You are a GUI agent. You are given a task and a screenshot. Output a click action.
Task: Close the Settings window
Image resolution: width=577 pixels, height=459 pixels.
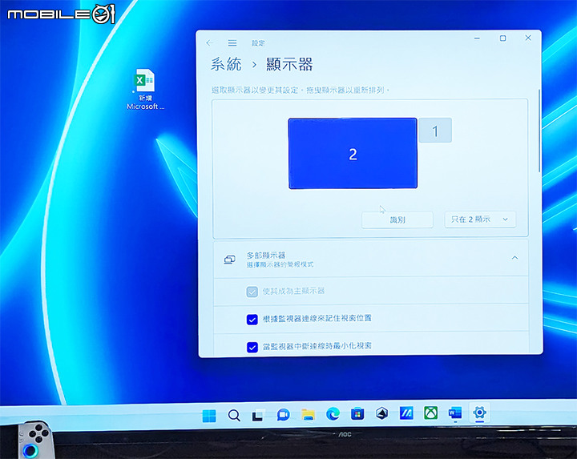(528, 38)
